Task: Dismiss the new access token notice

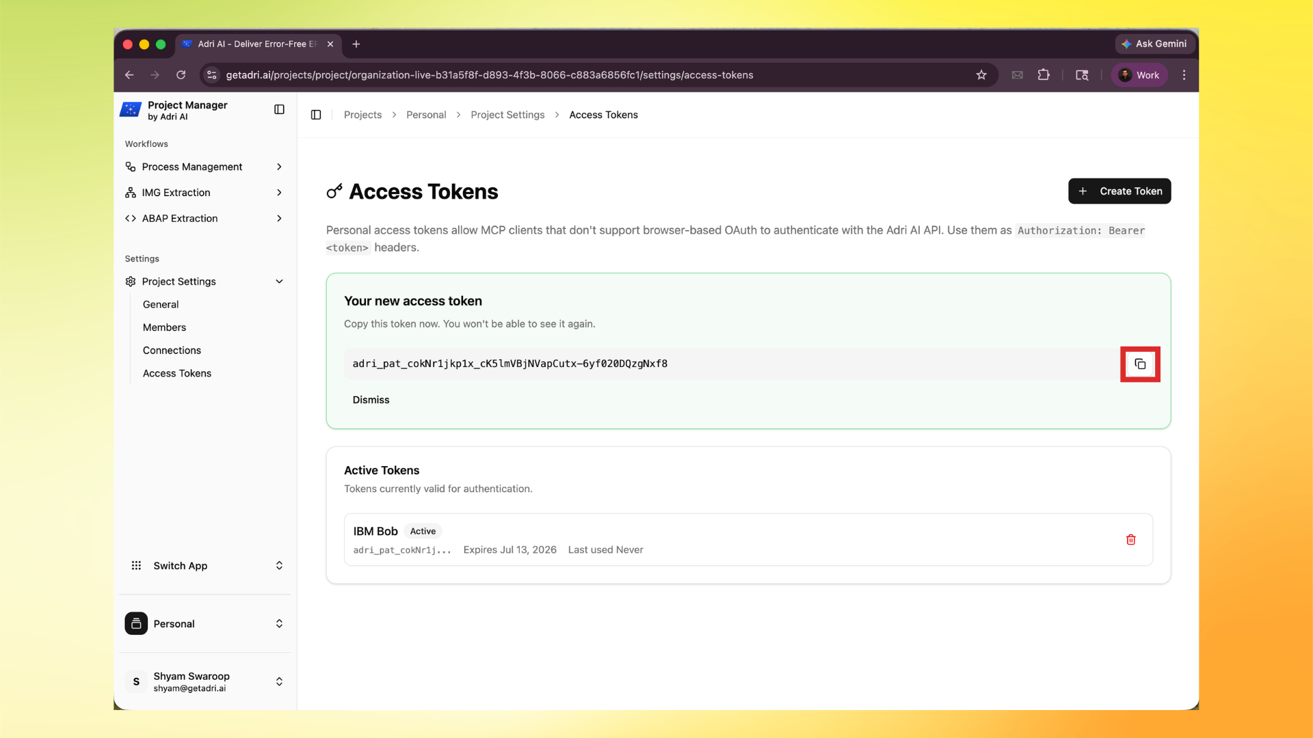Action: pyautogui.click(x=371, y=400)
